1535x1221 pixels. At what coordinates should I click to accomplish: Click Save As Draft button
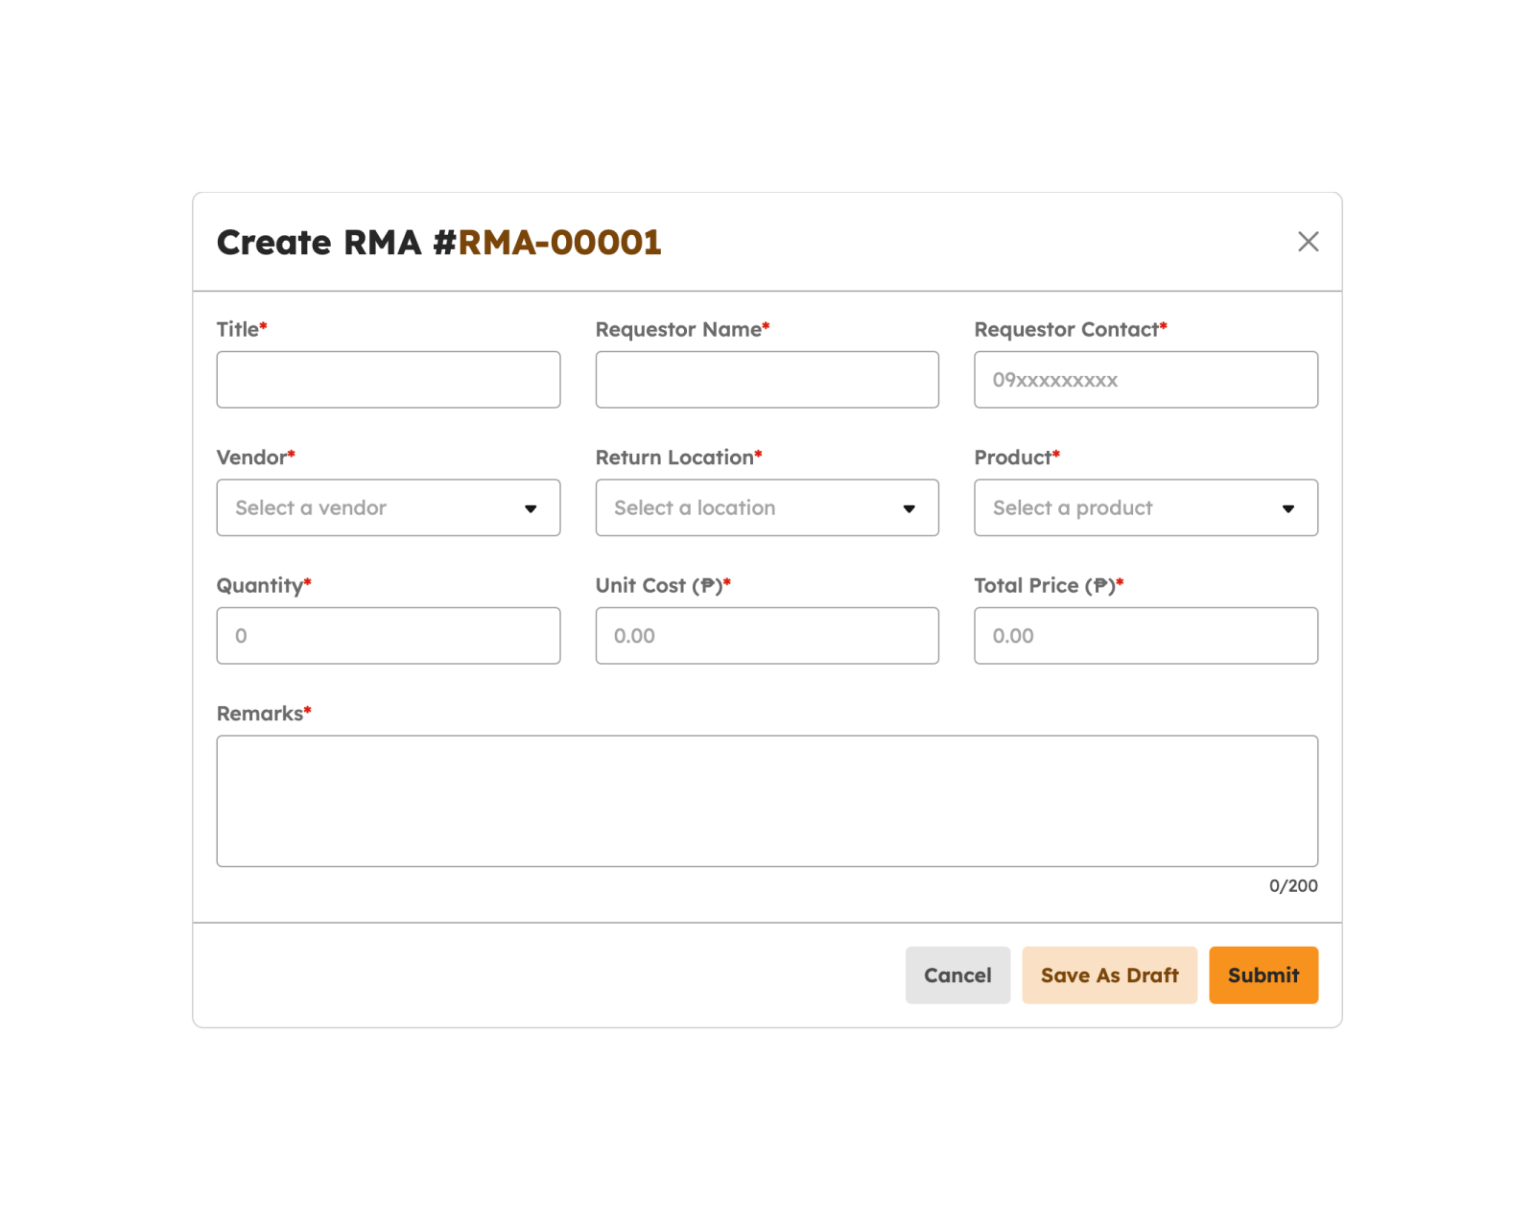(x=1109, y=975)
